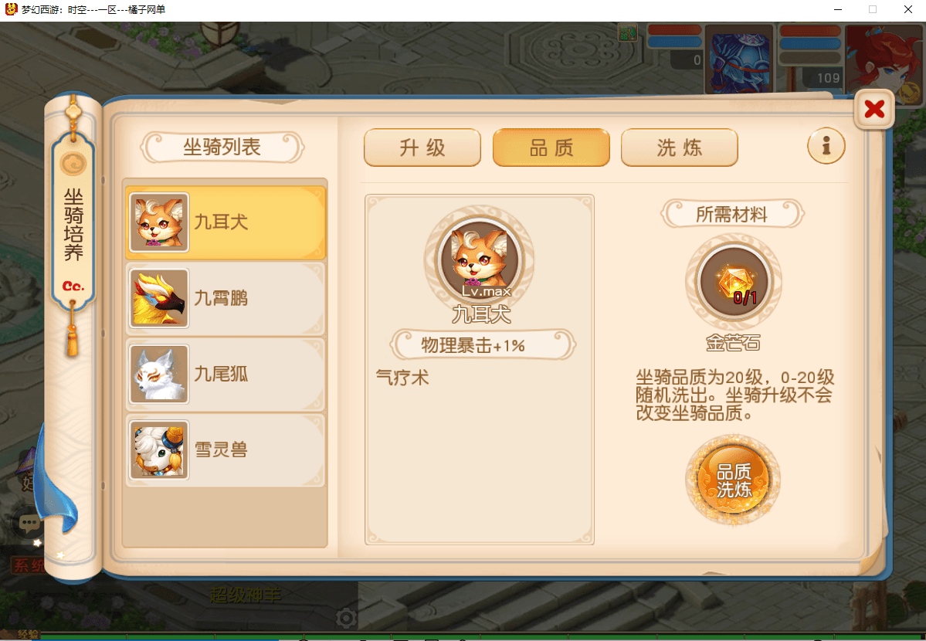Viewport: 926px width, 641px height.
Task: Switch to the 升级 tab
Action: point(422,148)
